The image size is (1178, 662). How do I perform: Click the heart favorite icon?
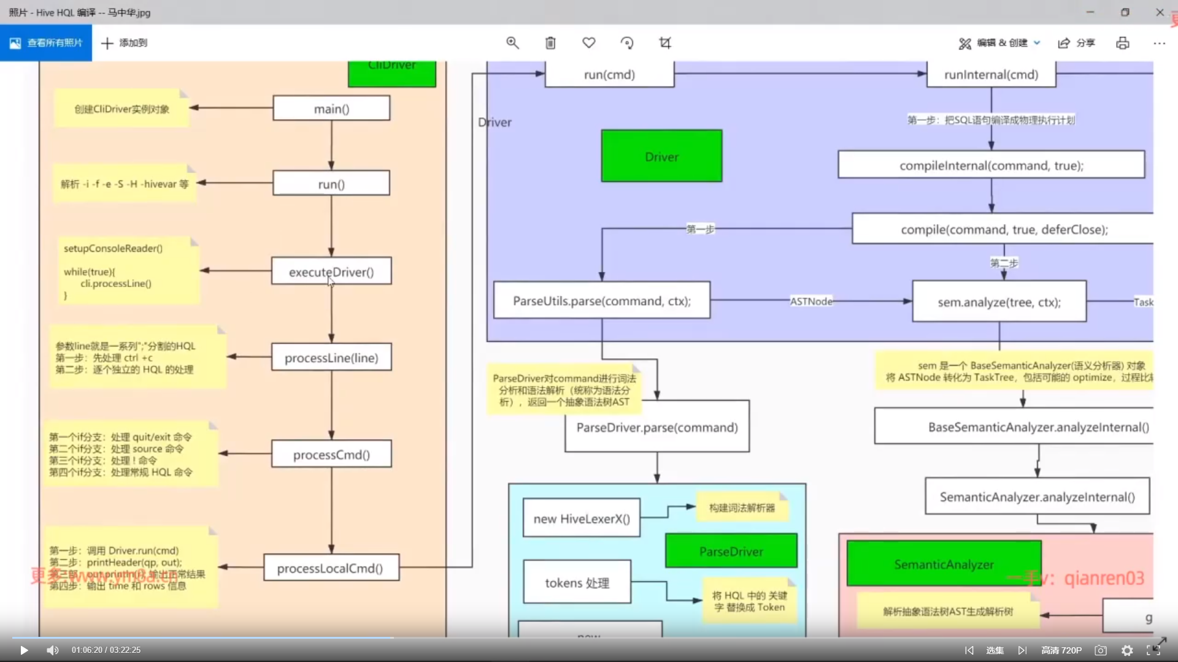589,43
